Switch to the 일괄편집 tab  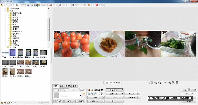[x=43, y=5]
